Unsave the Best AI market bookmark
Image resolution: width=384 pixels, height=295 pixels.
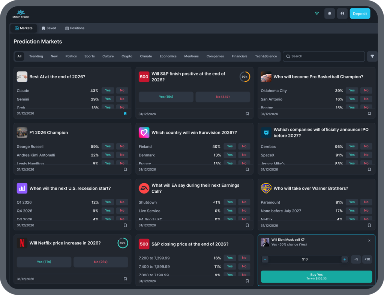125,113
